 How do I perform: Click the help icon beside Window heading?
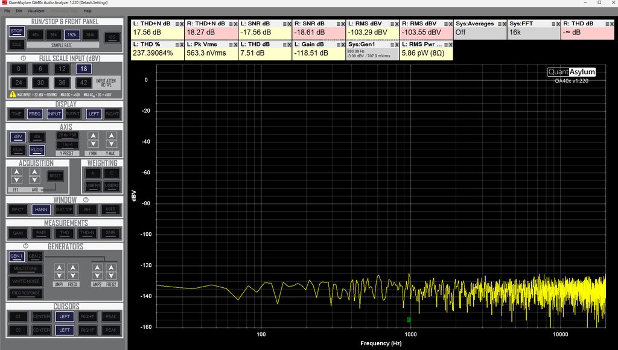86,200
